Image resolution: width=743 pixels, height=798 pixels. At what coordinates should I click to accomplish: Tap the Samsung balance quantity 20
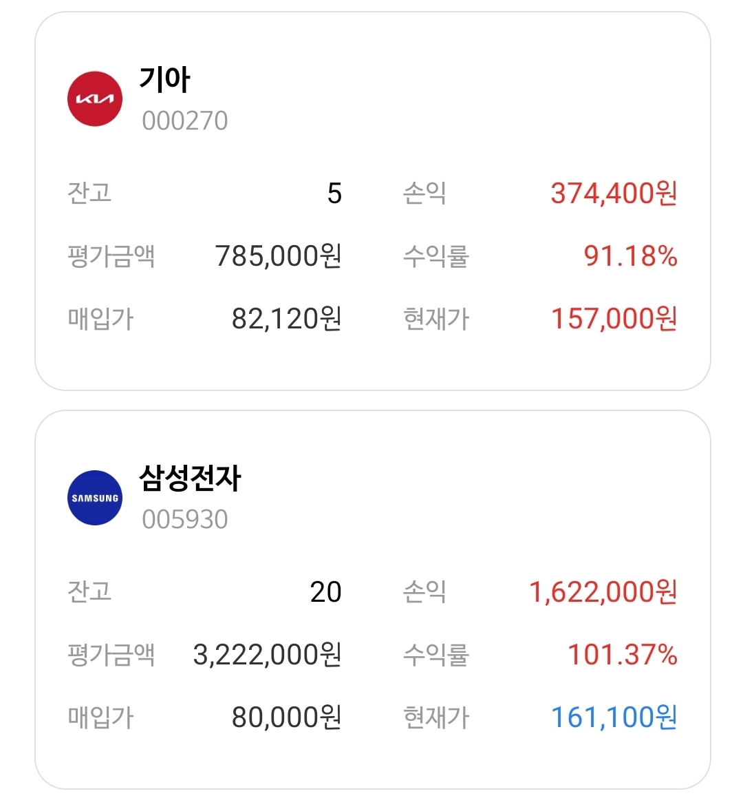(325, 592)
